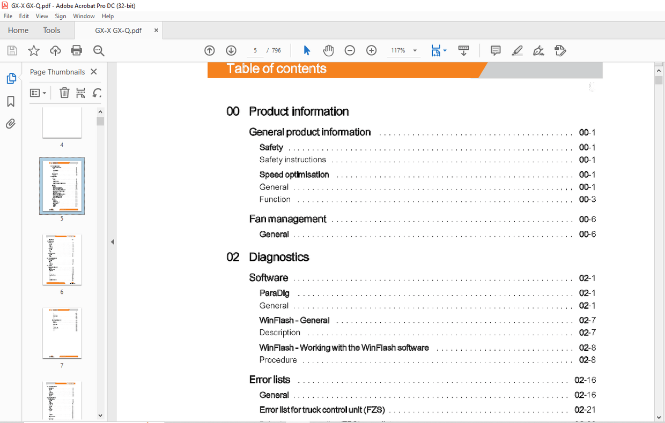The image size is (665, 423).
Task: Switch to the Selection tool
Action: pyautogui.click(x=307, y=50)
